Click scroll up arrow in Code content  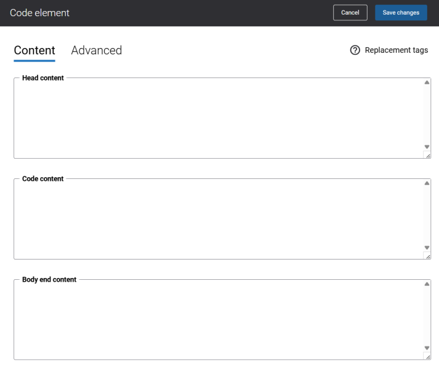point(427,183)
